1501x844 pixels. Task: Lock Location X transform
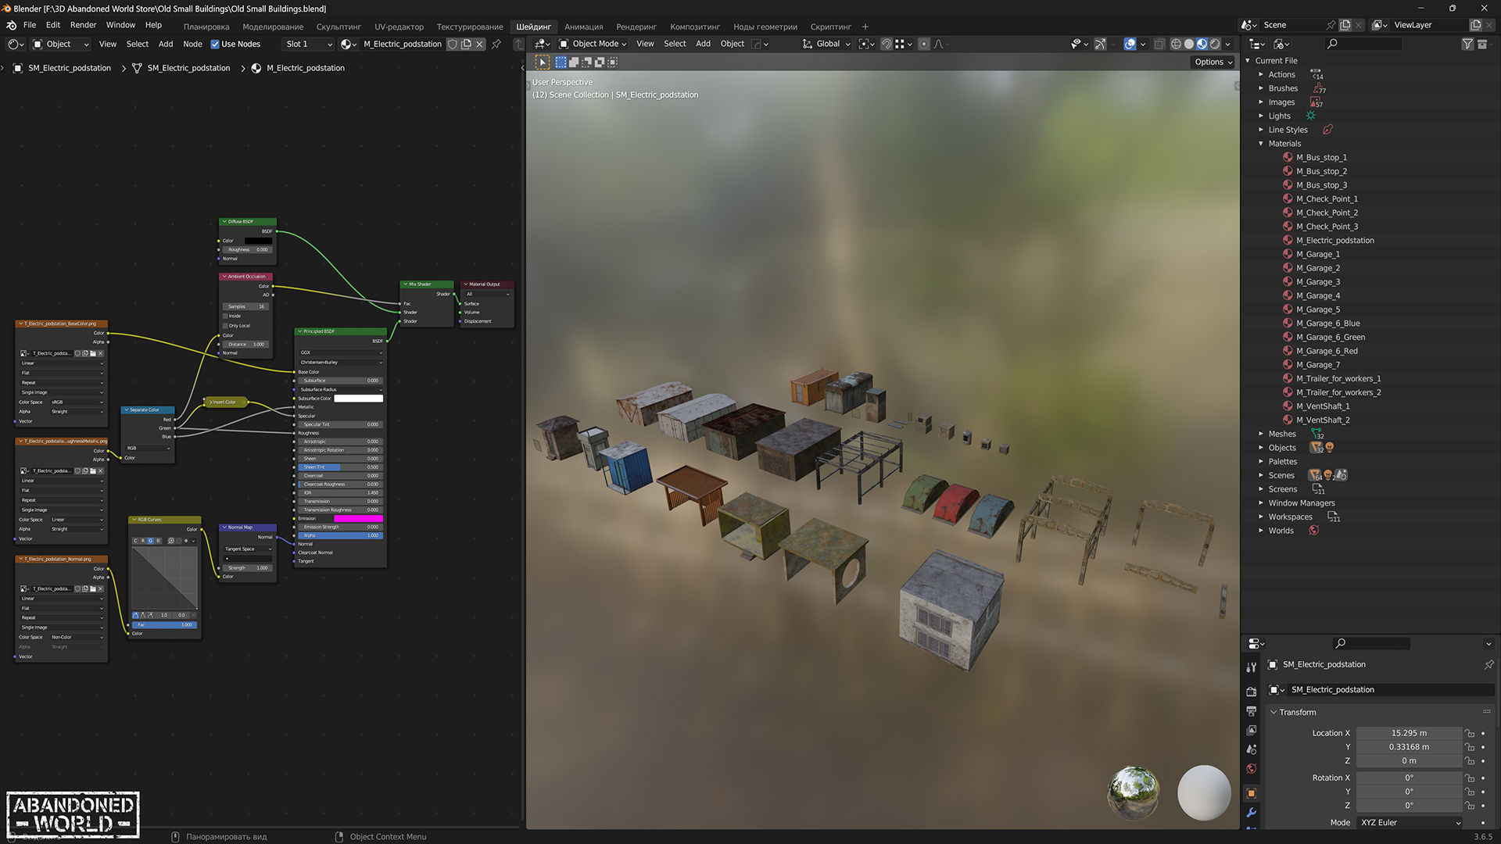pos(1470,733)
